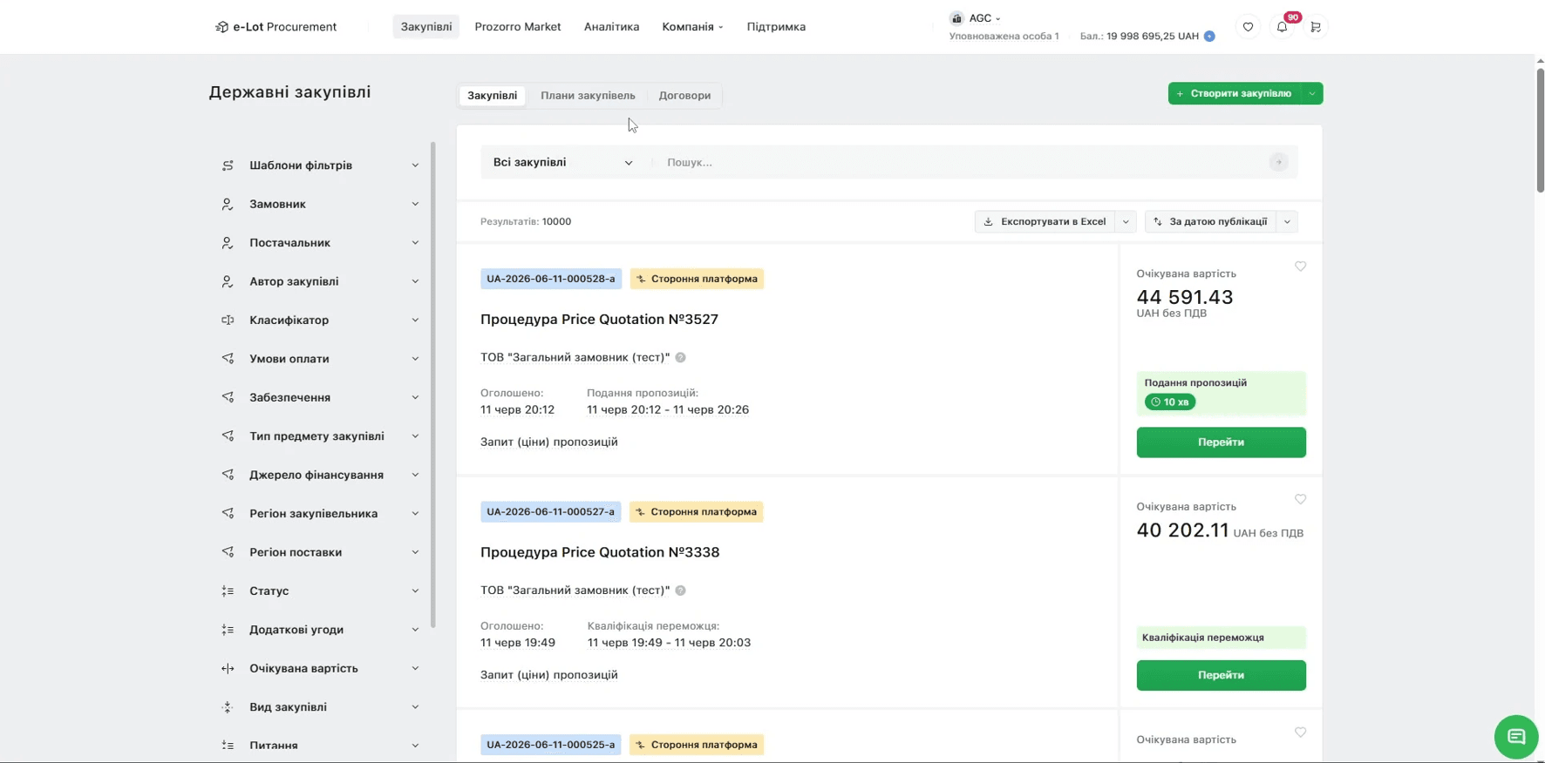This screenshot has width=1545, height=763.
Task: Open favorites heart icon in header
Action: (1248, 27)
